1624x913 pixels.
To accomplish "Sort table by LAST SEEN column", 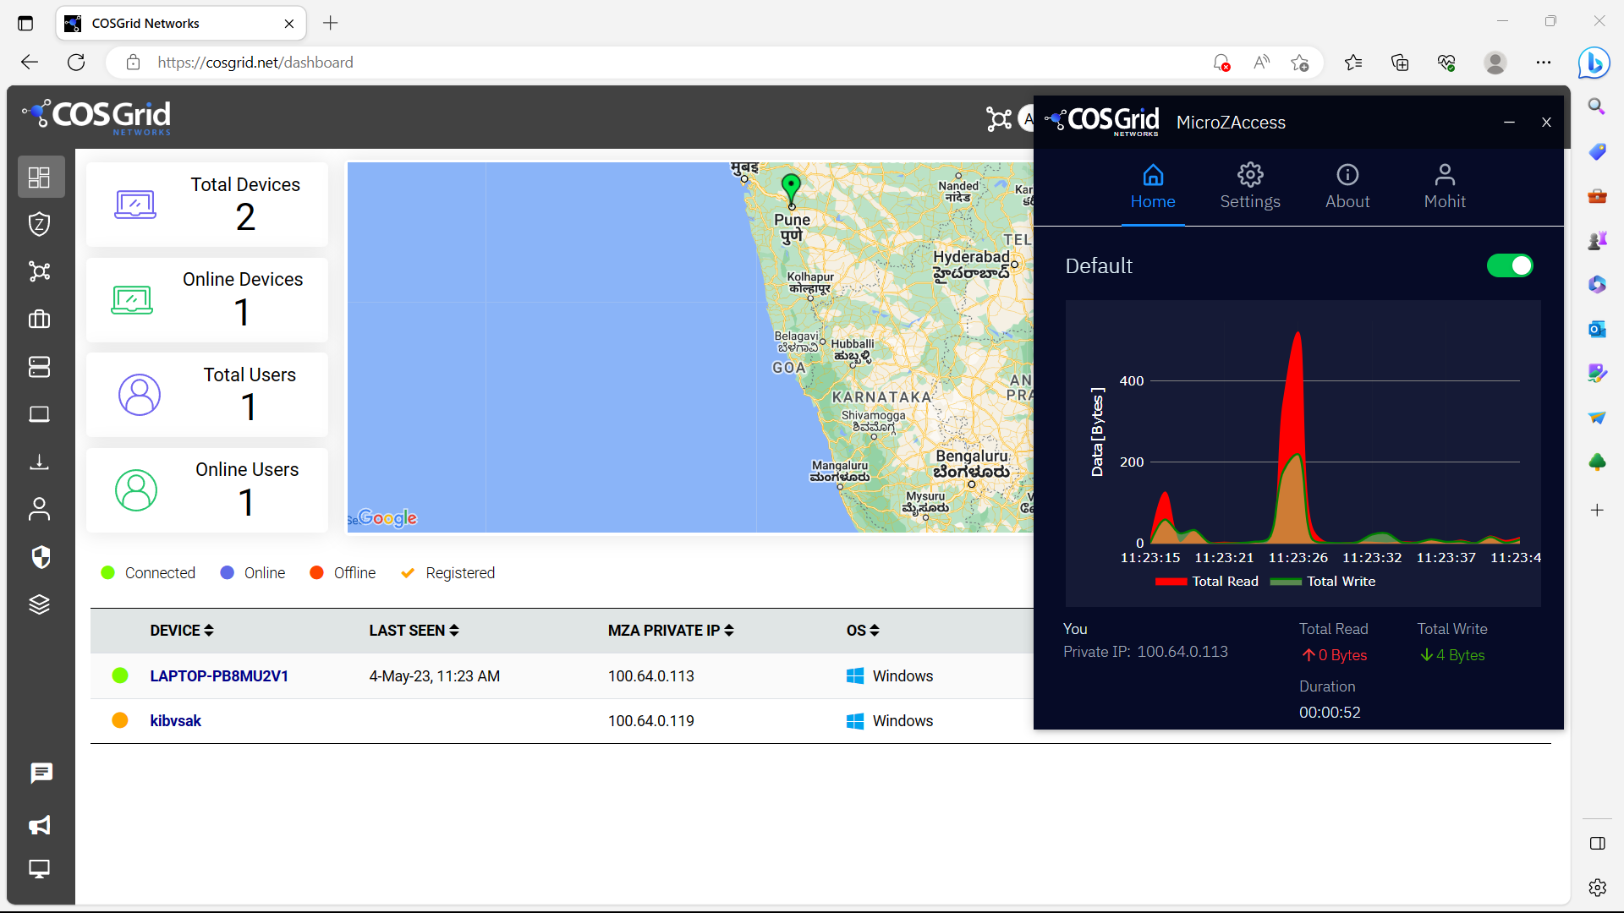I will tap(414, 631).
